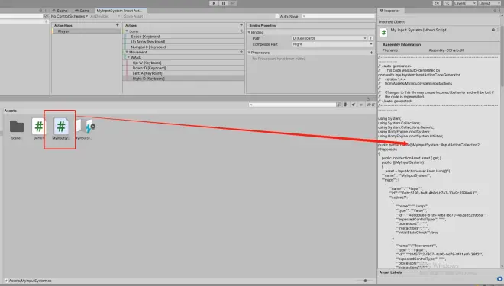Click the Save Asset button
The width and height of the screenshot is (504, 286).
click(134, 16)
